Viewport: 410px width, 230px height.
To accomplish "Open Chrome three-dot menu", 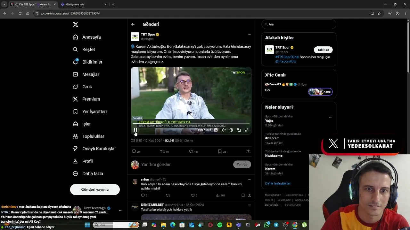I will pos(405,13).
